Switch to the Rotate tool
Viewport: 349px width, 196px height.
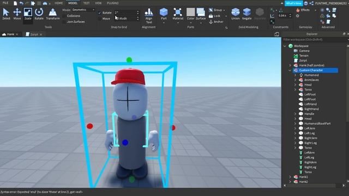click(39, 14)
